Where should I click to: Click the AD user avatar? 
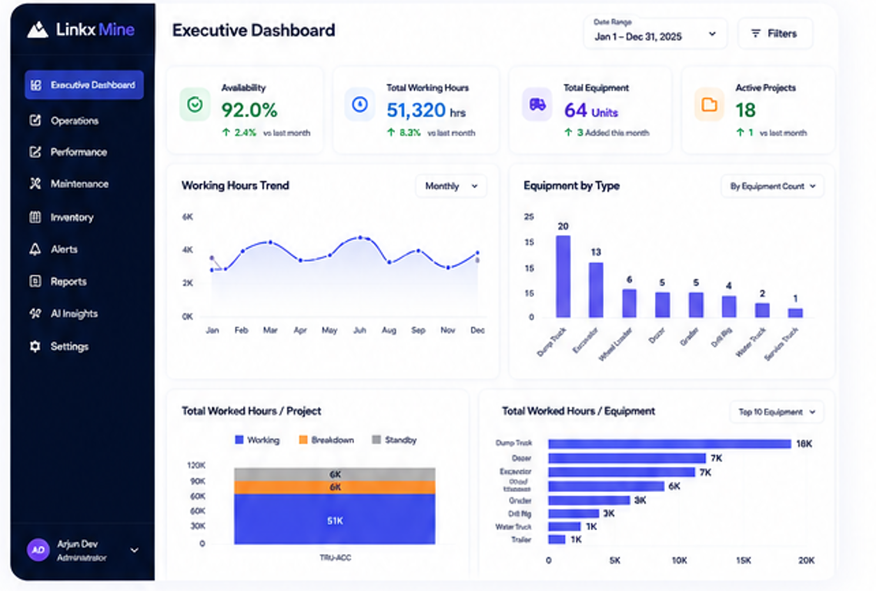click(38, 549)
